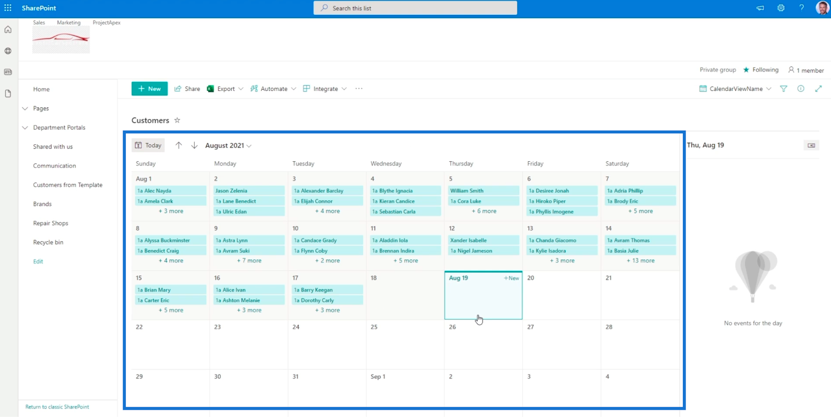Open the Integrate dropdown

pyautogui.click(x=325, y=89)
